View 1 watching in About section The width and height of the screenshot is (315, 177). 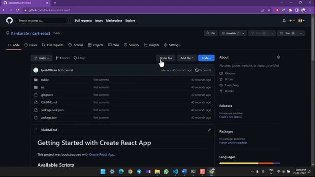232,85
